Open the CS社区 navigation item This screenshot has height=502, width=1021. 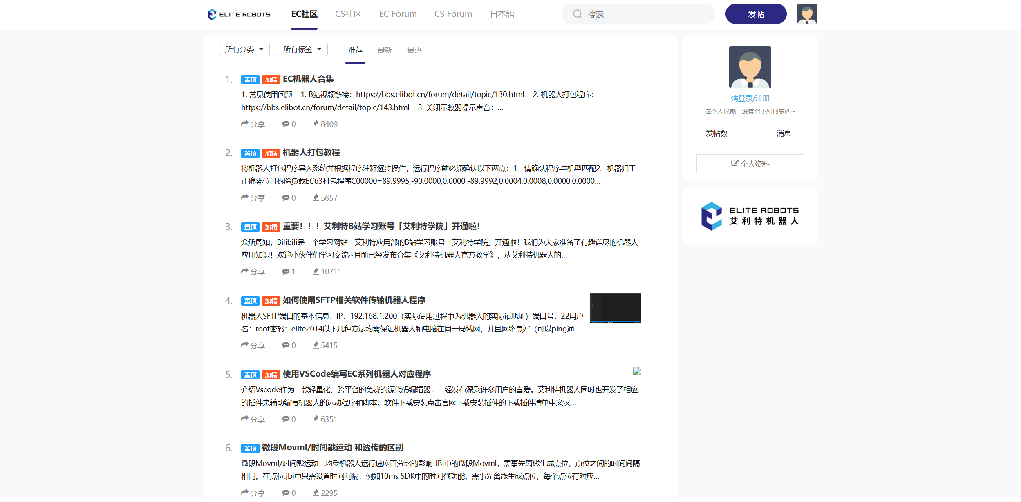pos(348,14)
